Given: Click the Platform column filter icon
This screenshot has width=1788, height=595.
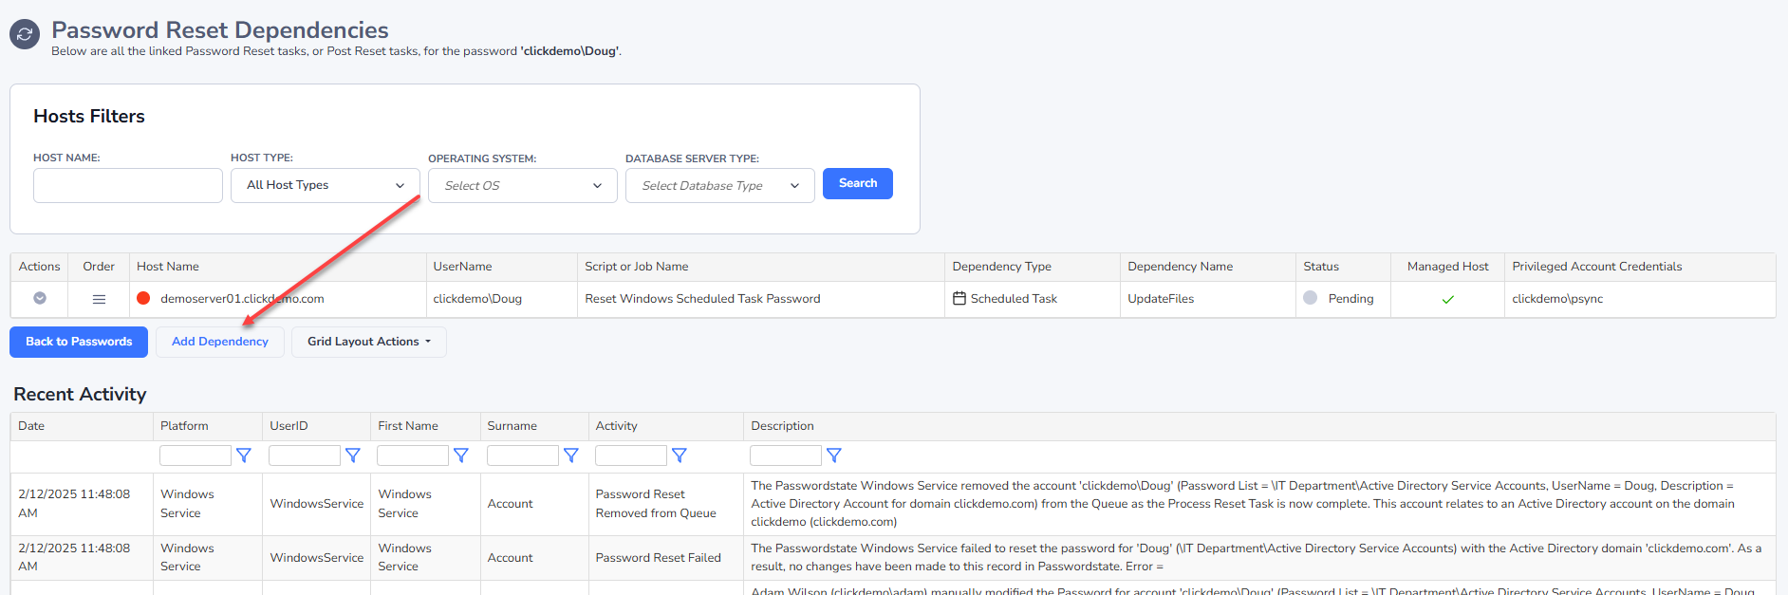Looking at the screenshot, I should pos(244,456).
